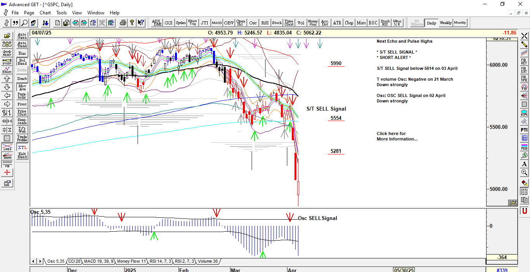
Task: Open the Chart menu
Action: coord(45,13)
